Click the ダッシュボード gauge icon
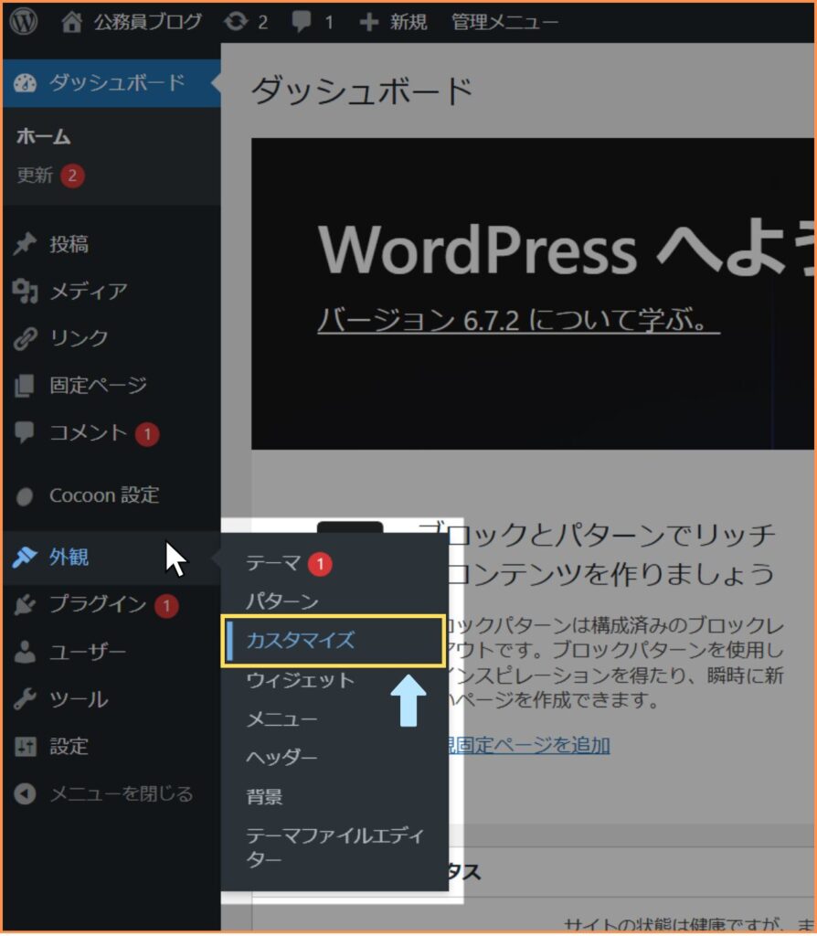The height and width of the screenshot is (936, 817). [25, 83]
